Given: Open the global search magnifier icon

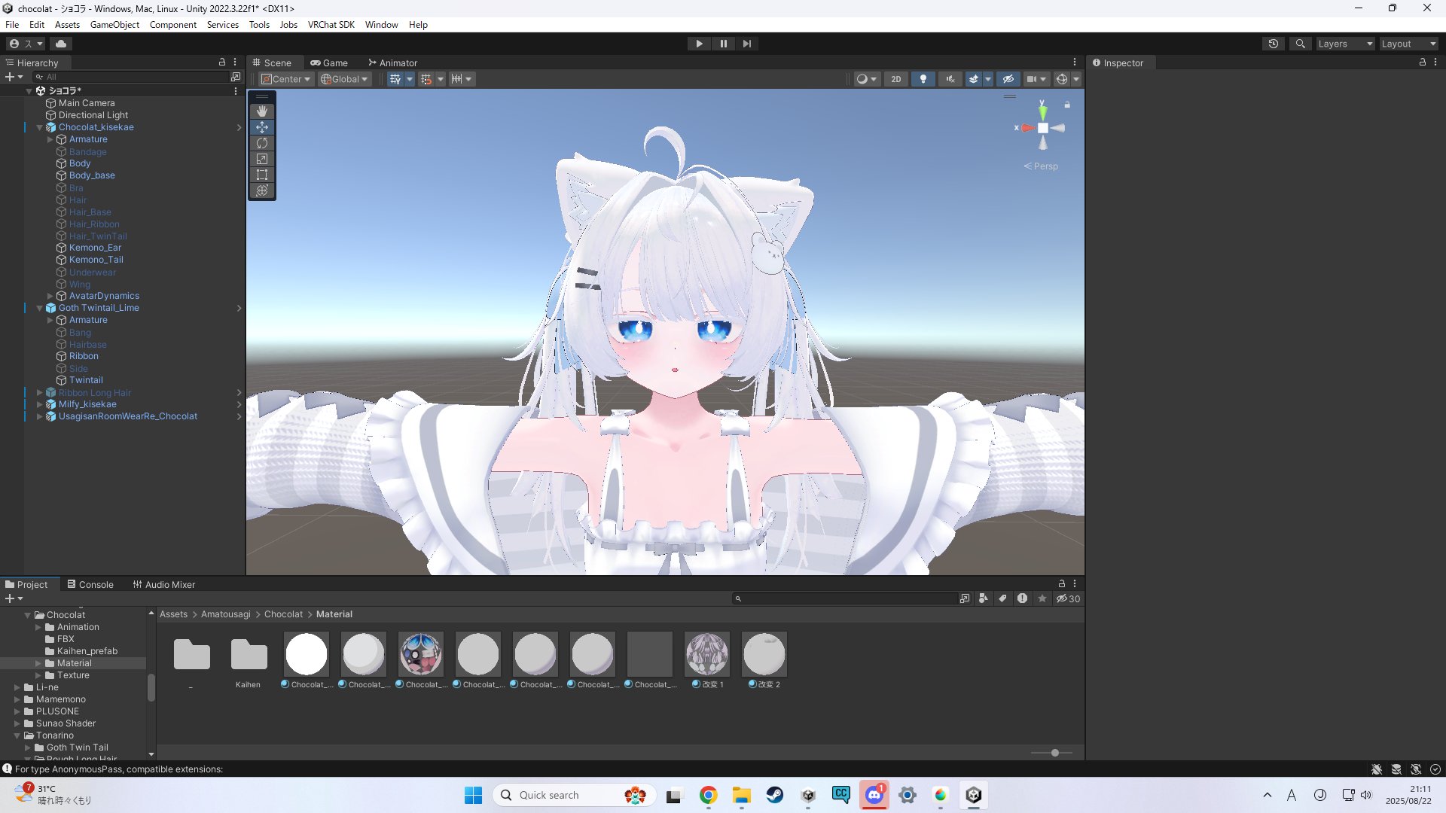Looking at the screenshot, I should [x=1300, y=44].
